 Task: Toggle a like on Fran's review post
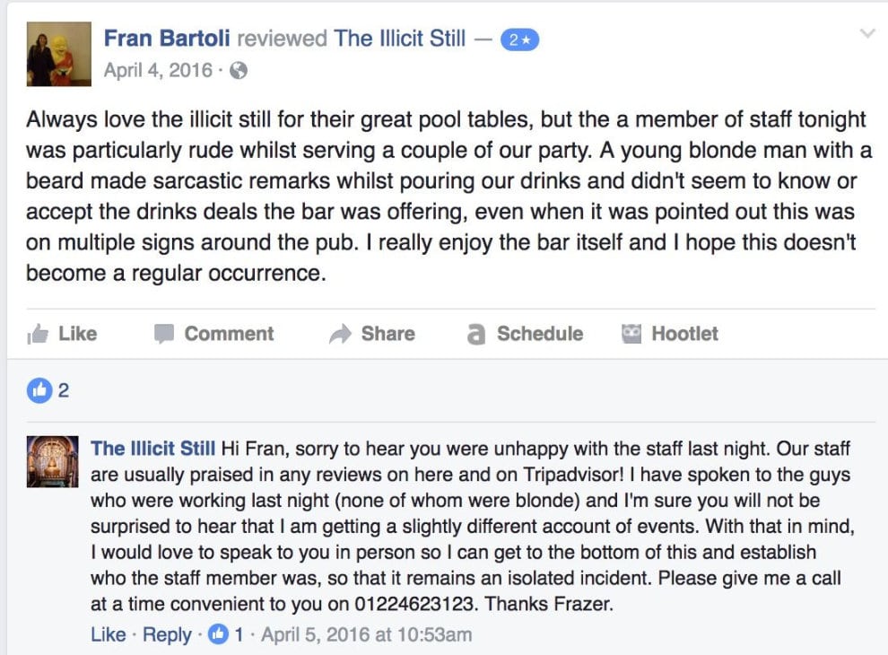pos(63,334)
